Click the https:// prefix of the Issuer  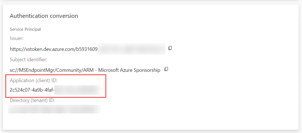(17, 49)
